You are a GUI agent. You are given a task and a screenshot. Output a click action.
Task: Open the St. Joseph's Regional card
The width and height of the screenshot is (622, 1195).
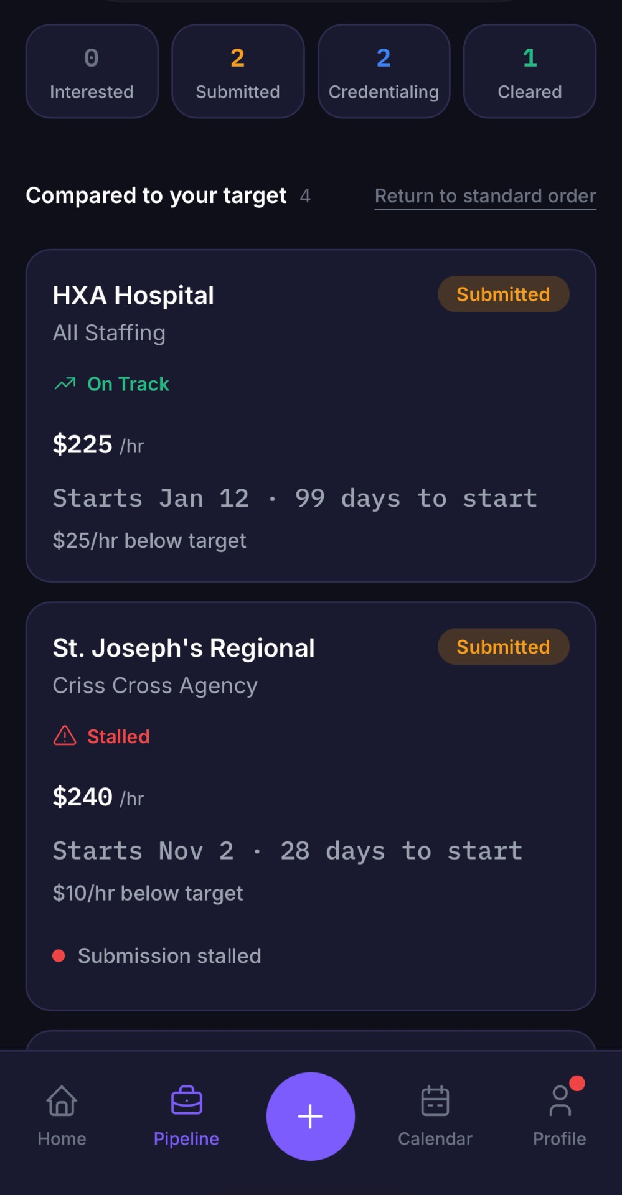click(311, 806)
